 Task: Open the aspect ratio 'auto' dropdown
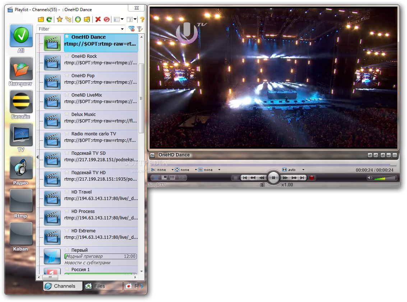pyautogui.click(x=303, y=170)
